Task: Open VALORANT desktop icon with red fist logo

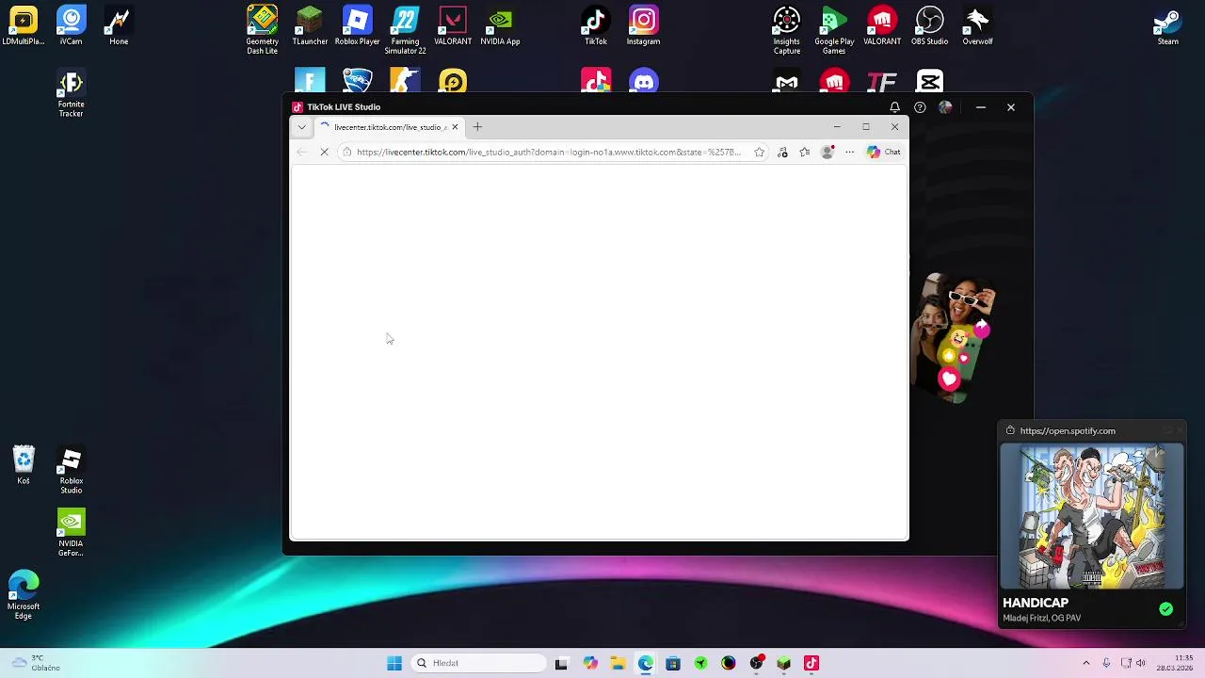Action: [882, 26]
